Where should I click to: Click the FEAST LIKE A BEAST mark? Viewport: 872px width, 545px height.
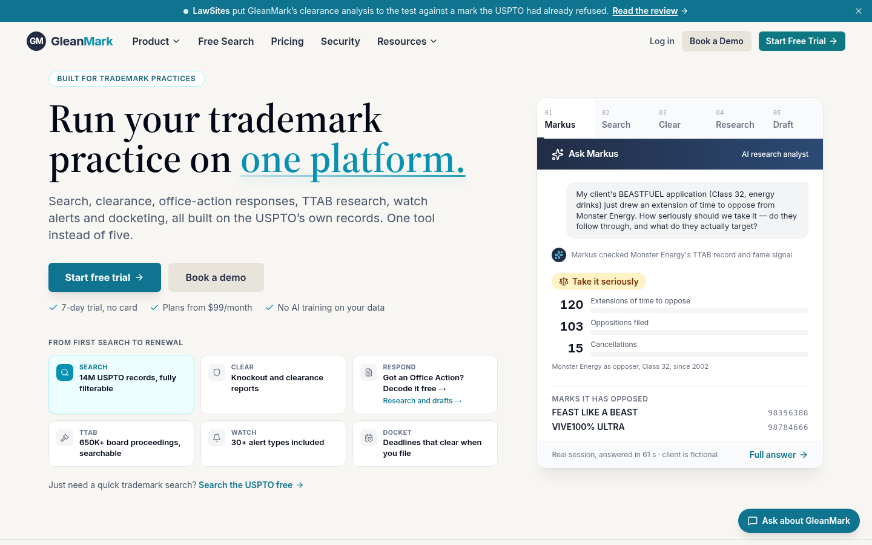pos(595,412)
